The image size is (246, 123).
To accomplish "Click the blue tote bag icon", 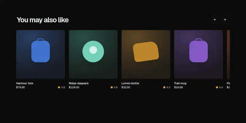I will click(x=41, y=50).
